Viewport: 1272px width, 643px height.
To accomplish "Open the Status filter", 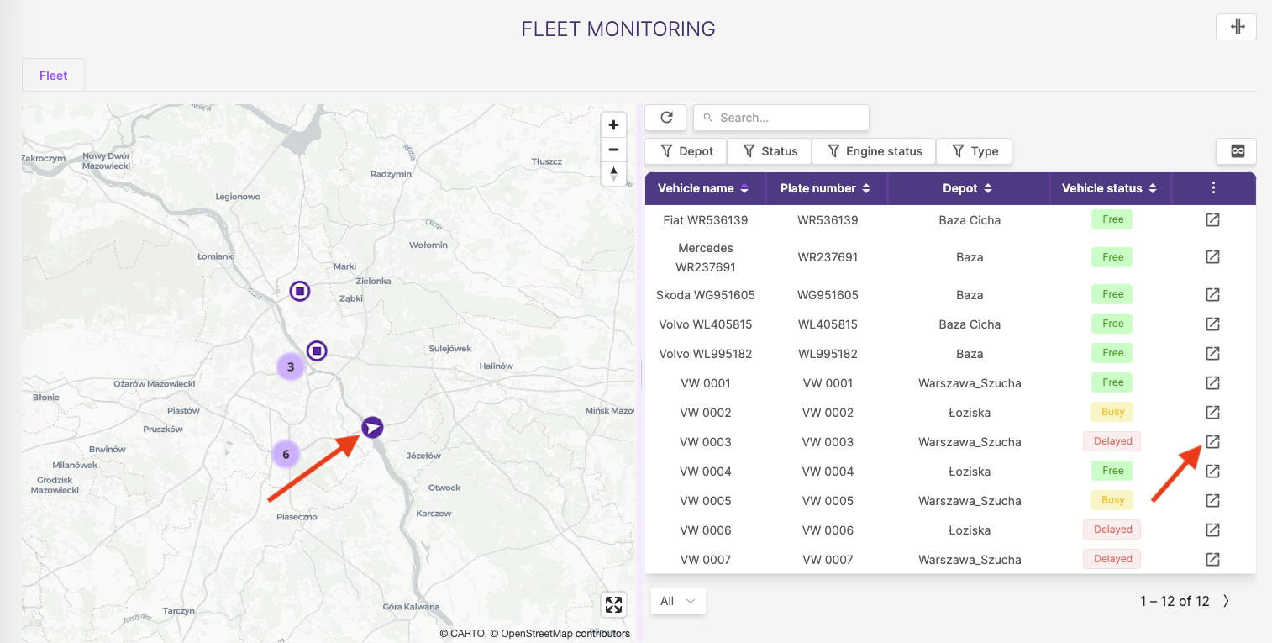I will coord(769,151).
